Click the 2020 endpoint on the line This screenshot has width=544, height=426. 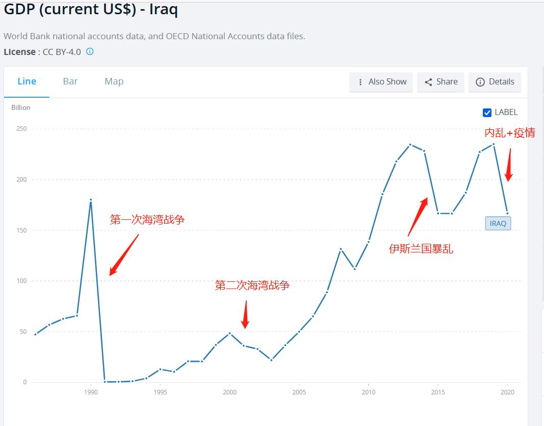(507, 213)
